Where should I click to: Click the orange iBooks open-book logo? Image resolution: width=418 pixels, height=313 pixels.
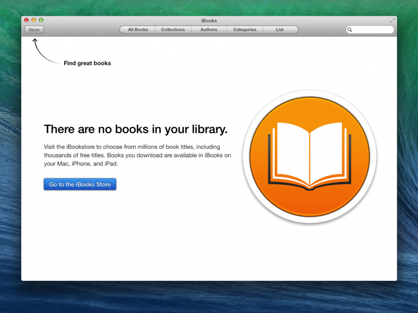pyautogui.click(x=310, y=157)
